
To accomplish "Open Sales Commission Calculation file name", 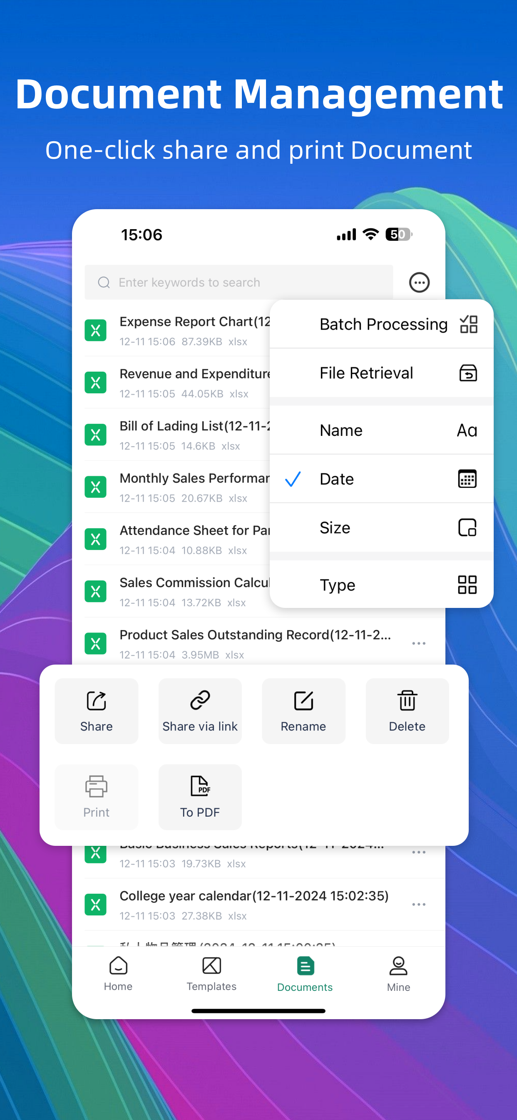I will click(x=195, y=582).
